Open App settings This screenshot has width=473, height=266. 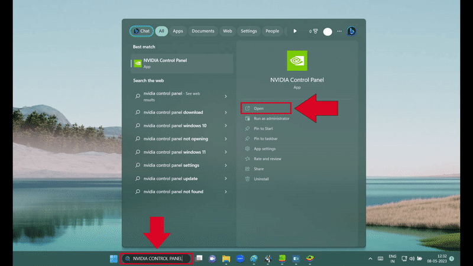(264, 149)
